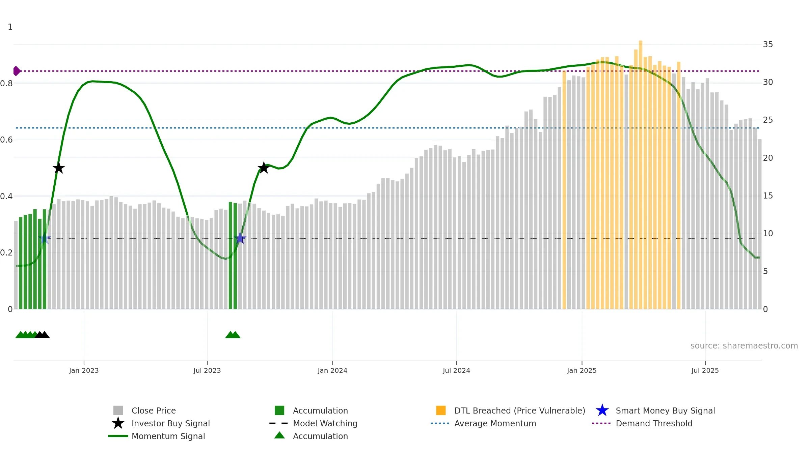The height and width of the screenshot is (455, 810).
Task: Toggle DTL Breached (Price Vulnerable) legend label
Action: [520, 411]
